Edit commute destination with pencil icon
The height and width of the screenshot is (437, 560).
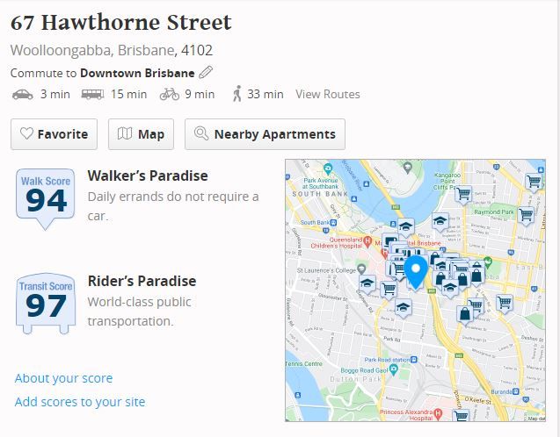click(206, 72)
